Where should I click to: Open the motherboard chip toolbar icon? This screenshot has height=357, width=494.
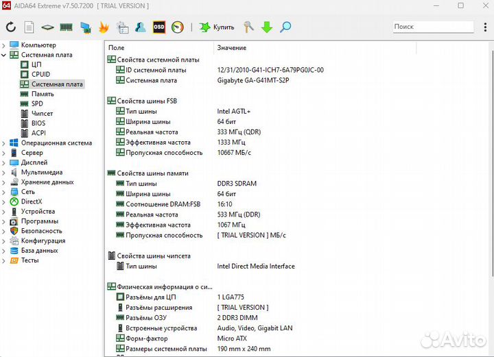coord(47,27)
